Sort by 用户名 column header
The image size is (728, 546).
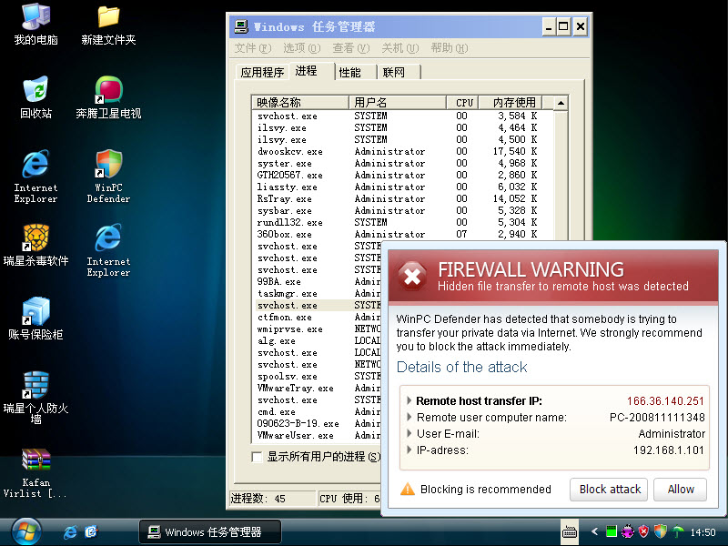pyautogui.click(x=398, y=102)
